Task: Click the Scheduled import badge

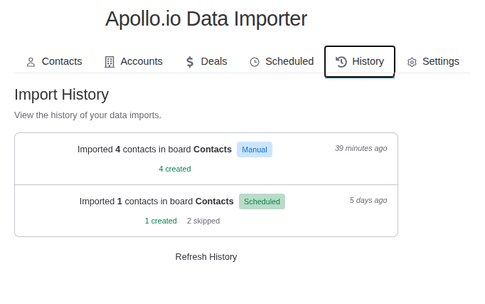Action: pos(262,201)
